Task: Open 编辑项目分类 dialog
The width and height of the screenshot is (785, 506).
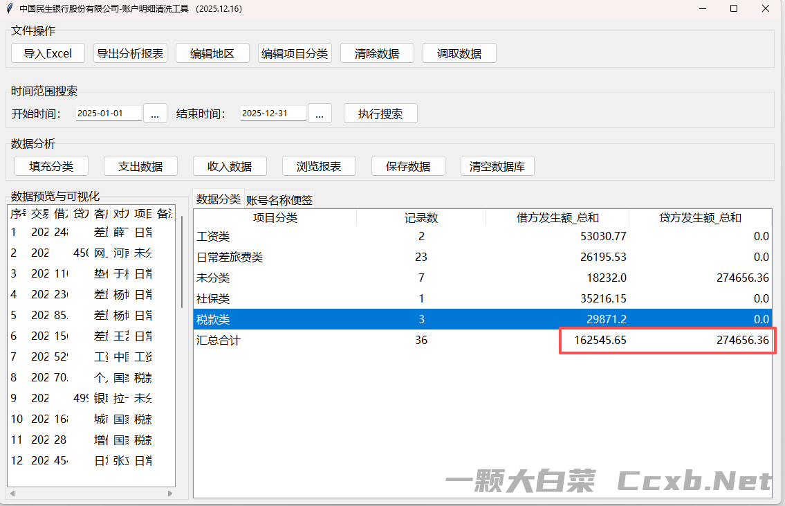Action: (295, 53)
